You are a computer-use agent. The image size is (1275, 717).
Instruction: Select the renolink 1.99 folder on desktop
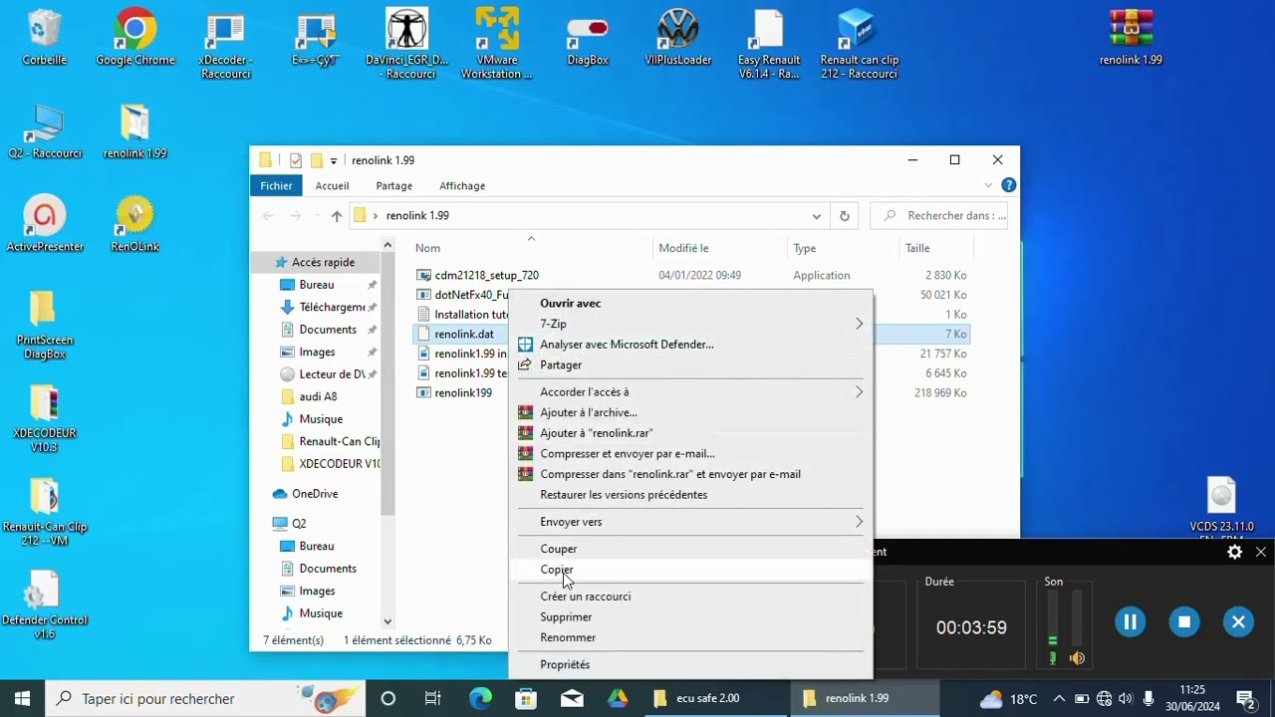click(x=134, y=131)
